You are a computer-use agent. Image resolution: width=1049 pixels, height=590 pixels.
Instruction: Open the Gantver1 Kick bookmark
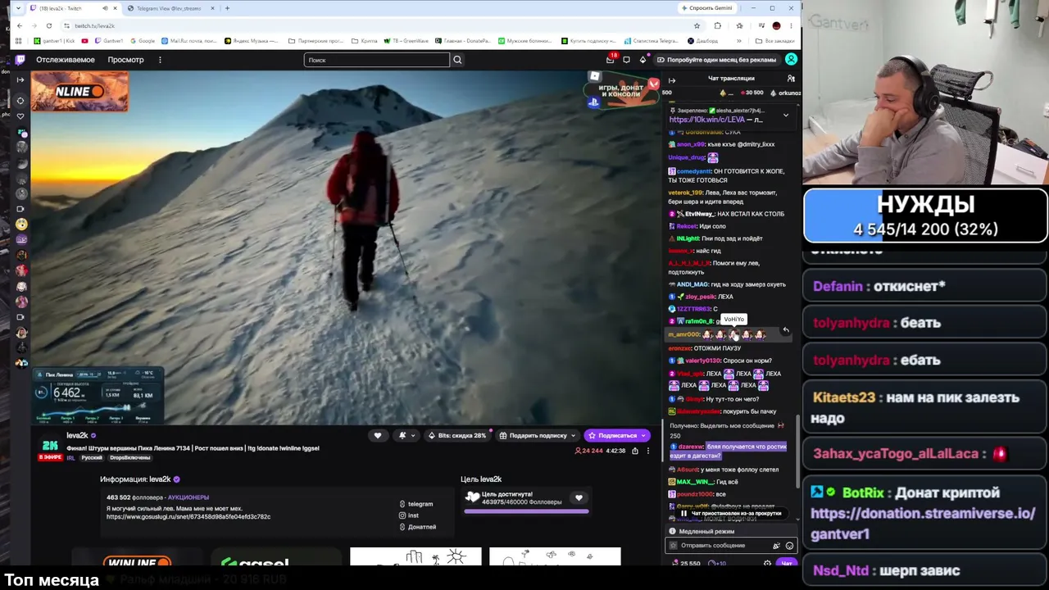click(55, 41)
